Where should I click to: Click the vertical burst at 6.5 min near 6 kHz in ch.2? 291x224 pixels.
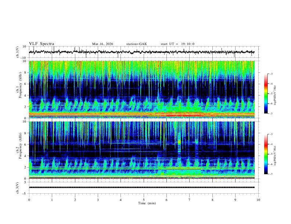(179, 142)
